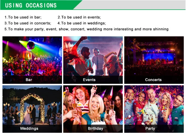This screenshot has width=186, height=137.
Task: Open the Events dancing crowd image
Action: (x=93, y=60)
